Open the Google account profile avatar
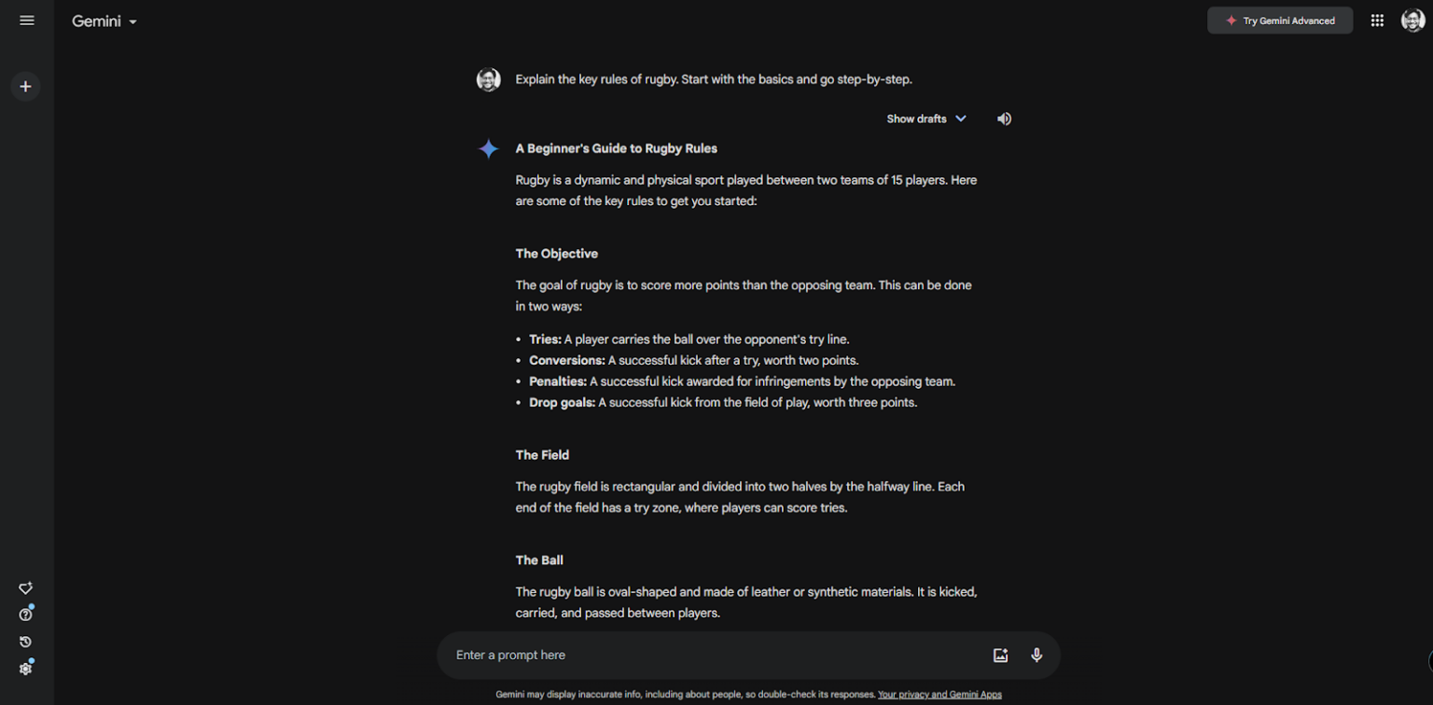This screenshot has height=705, width=1433. pos(1412,21)
